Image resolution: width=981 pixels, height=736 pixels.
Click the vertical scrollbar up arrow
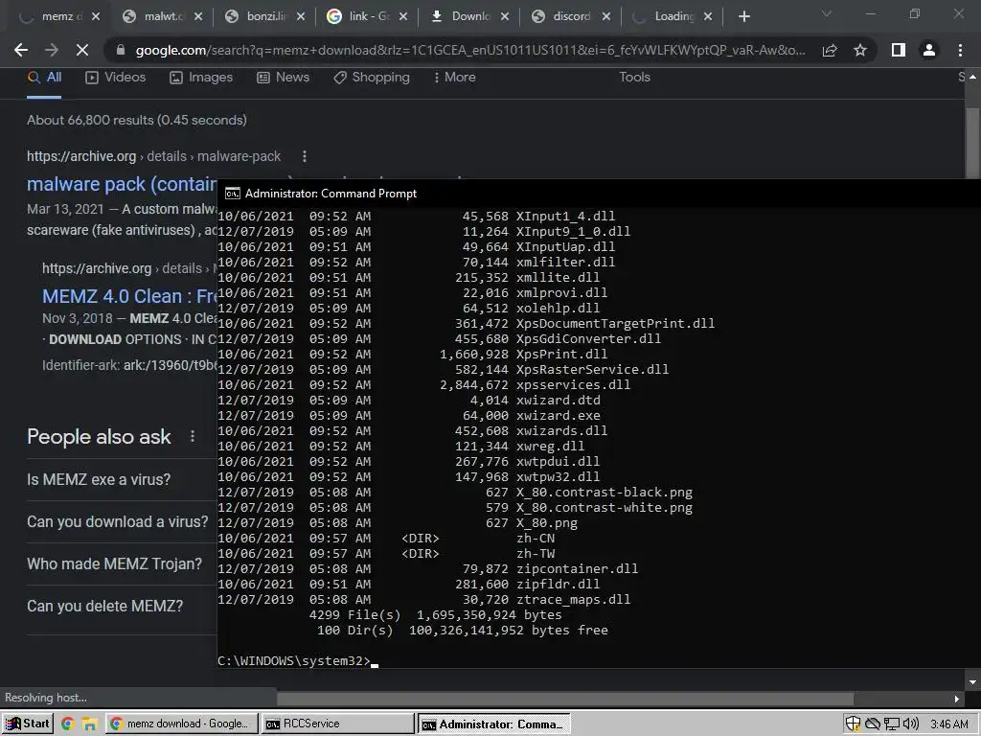coord(973,77)
